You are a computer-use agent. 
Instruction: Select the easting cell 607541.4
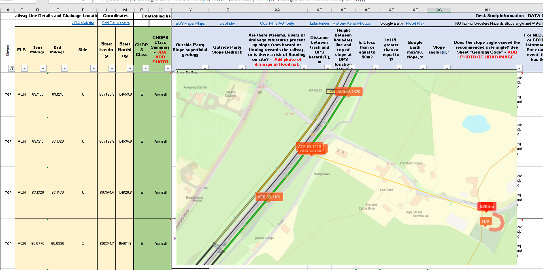click(106, 193)
